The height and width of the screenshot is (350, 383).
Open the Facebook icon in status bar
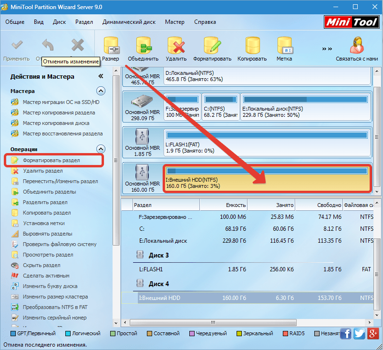coord(346,334)
